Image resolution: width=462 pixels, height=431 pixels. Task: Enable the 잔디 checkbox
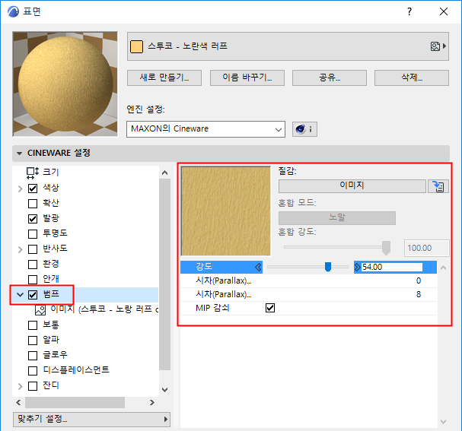click(33, 386)
